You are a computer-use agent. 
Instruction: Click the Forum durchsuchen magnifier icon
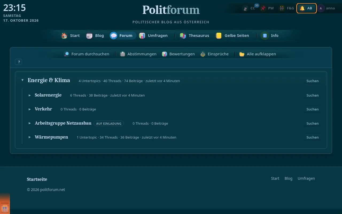tap(67, 54)
